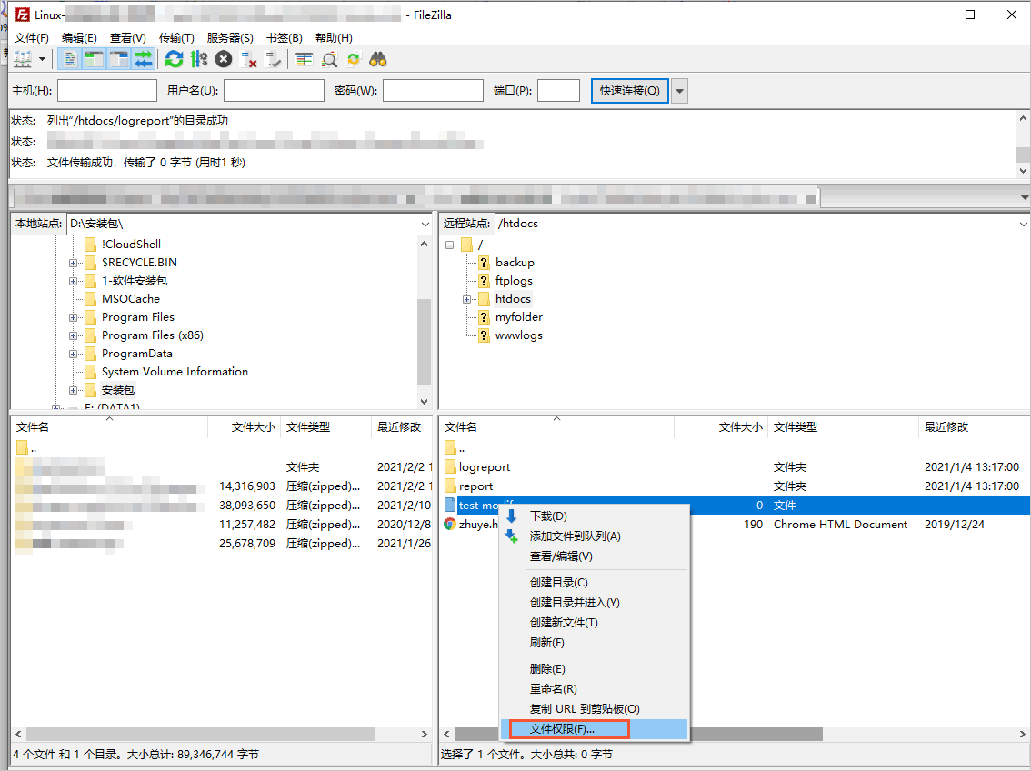Image resolution: width=1031 pixels, height=771 pixels.
Task: Choose 刷新(F) menu entry
Action: coord(595,643)
